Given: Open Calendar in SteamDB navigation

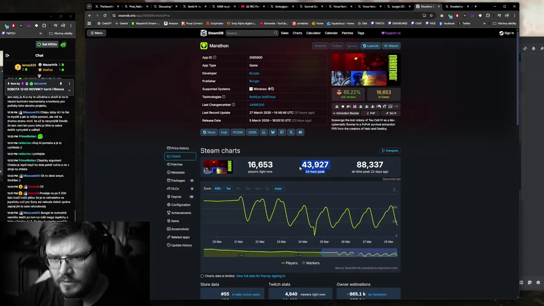Looking at the screenshot, I should coord(331,33).
